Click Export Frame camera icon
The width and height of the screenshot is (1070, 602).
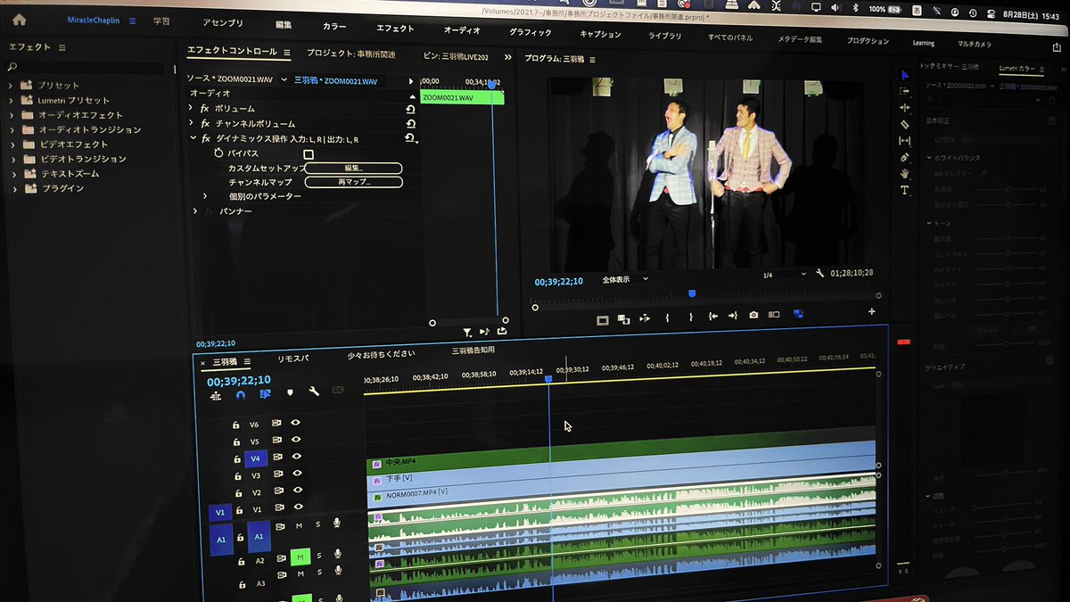point(753,315)
